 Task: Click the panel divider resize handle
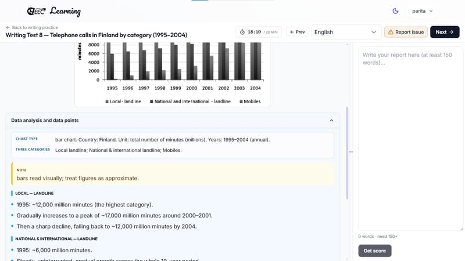coord(351,152)
